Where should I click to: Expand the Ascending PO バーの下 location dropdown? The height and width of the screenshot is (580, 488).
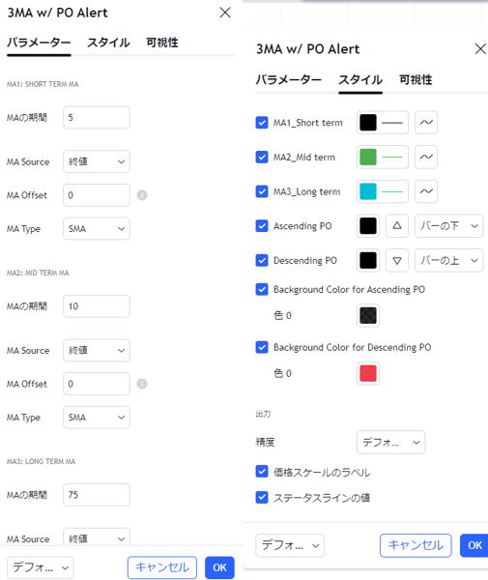[x=448, y=225]
